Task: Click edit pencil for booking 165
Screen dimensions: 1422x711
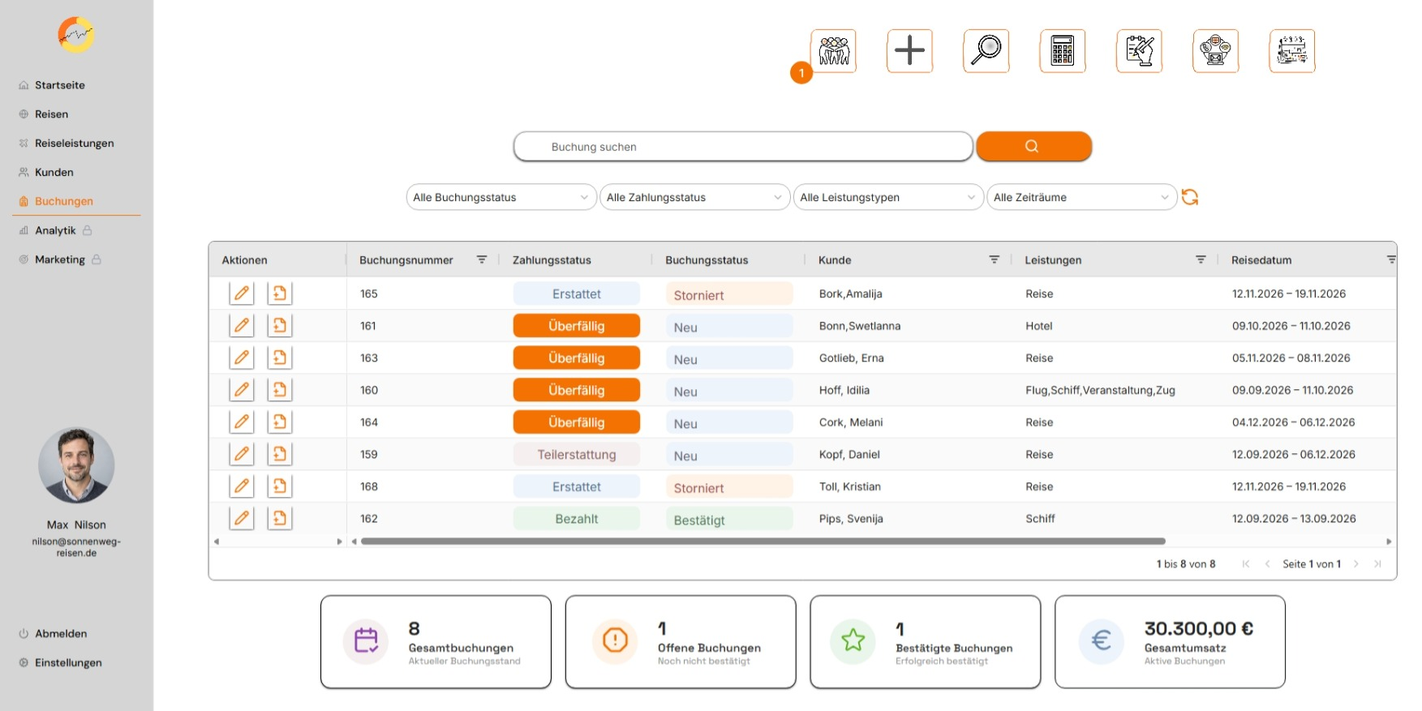Action: tap(242, 293)
